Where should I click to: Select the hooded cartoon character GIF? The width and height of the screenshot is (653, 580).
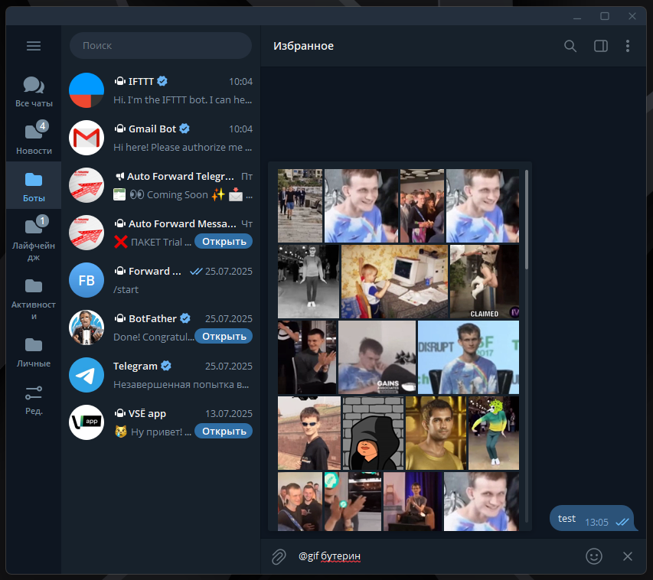(373, 433)
